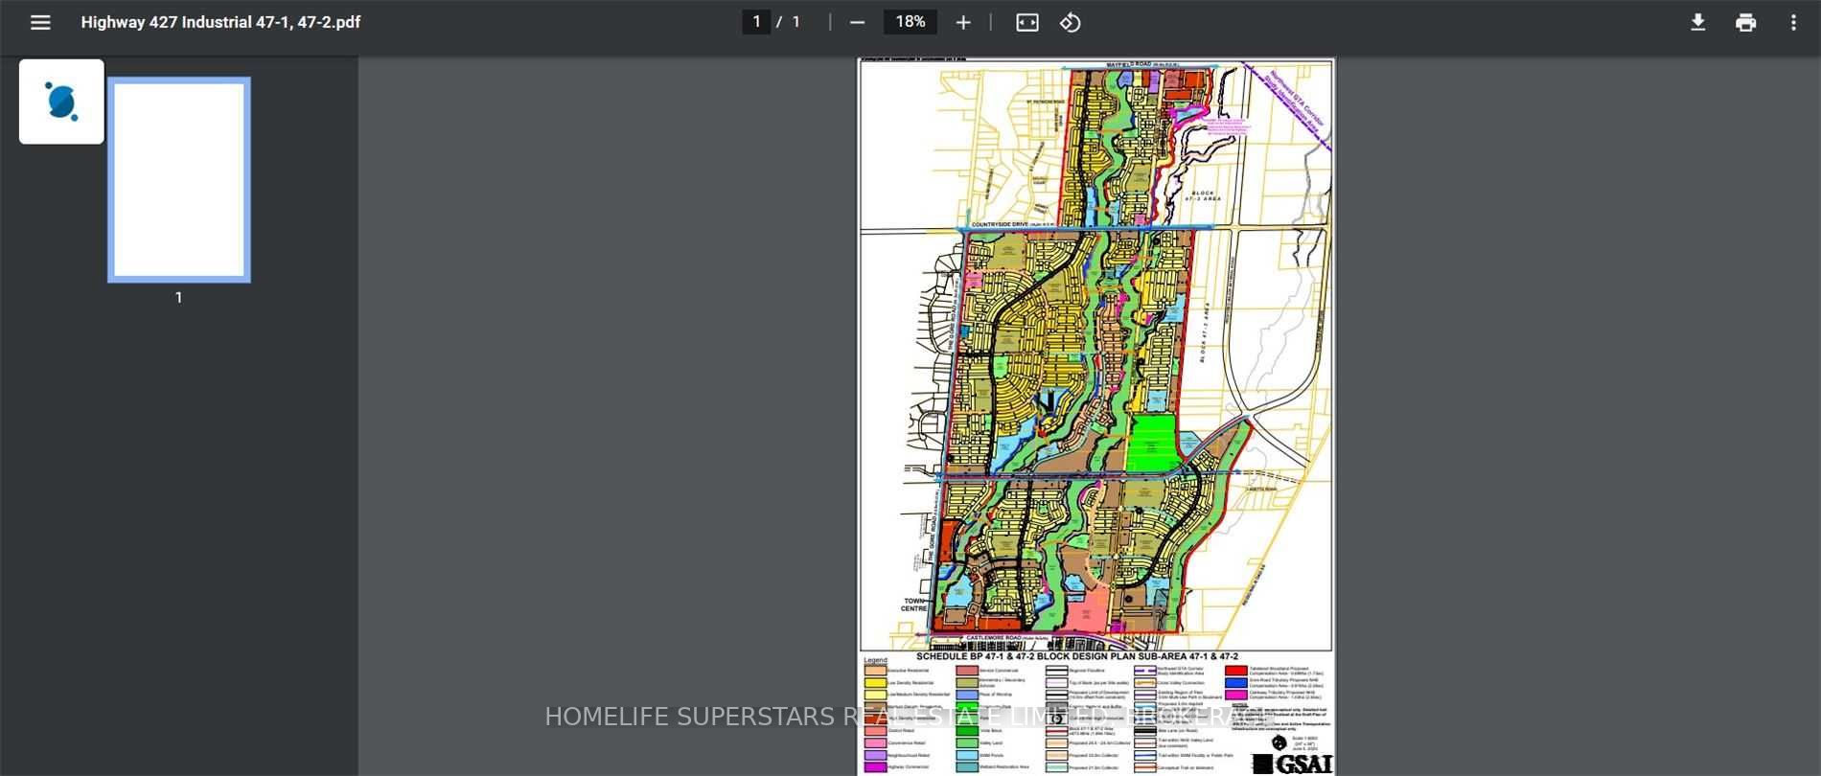Click the fit to page icon

pos(1027,22)
